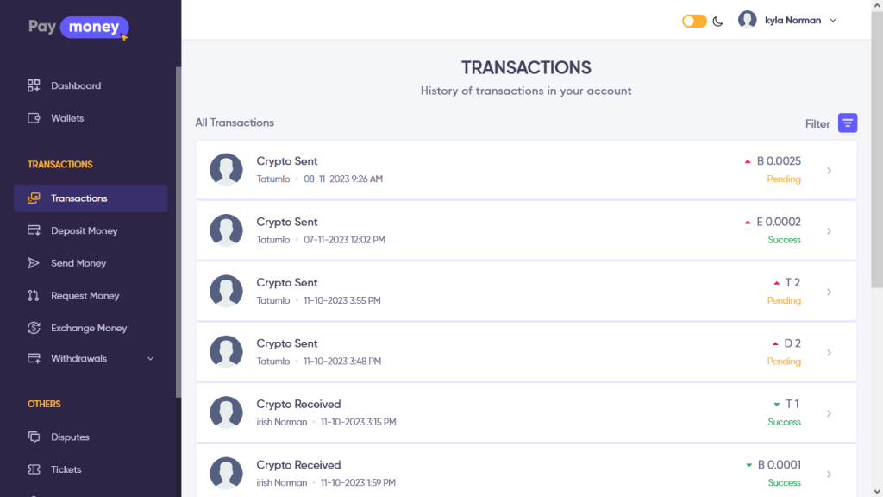Open the Crypto Received T 1 transaction
The height and width of the screenshot is (497, 883).
coord(526,412)
